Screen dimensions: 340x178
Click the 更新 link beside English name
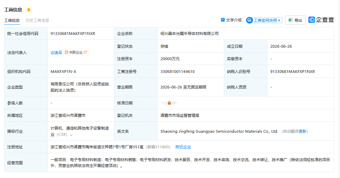click(x=303, y=131)
